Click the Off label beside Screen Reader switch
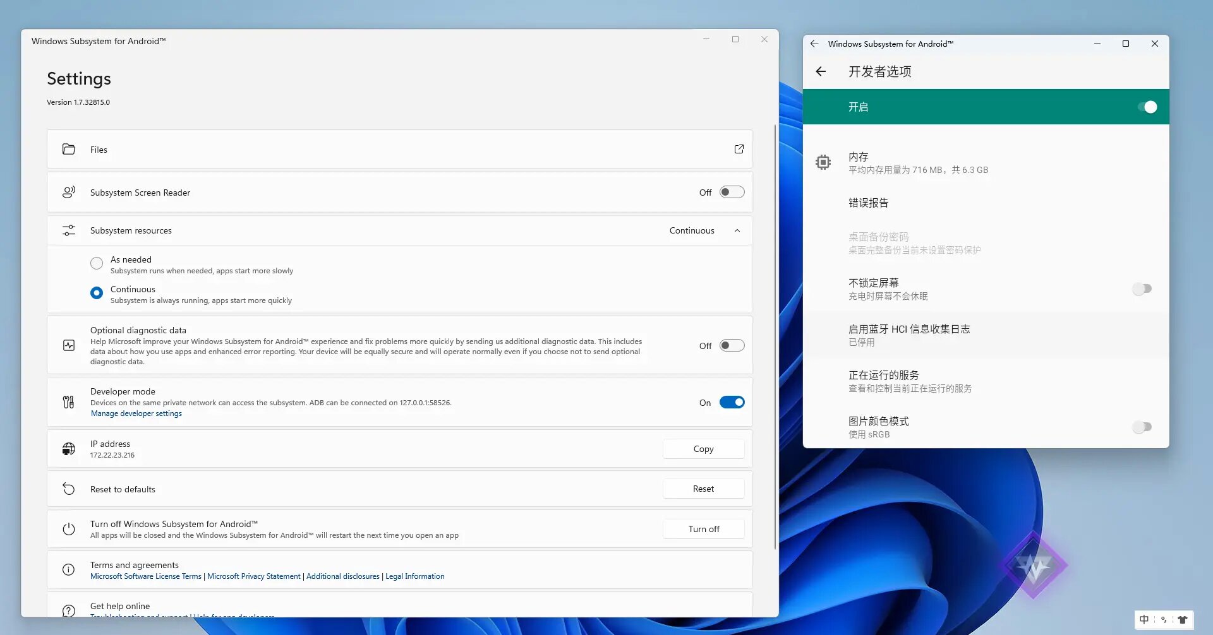The height and width of the screenshot is (635, 1213). (x=705, y=193)
